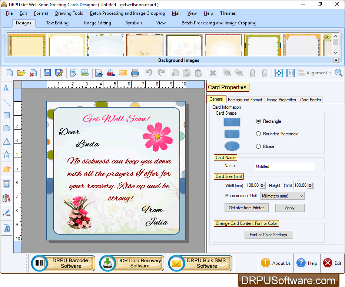Viewport: 345px width, 287px height.
Task: Open About Us
Action: (276, 263)
